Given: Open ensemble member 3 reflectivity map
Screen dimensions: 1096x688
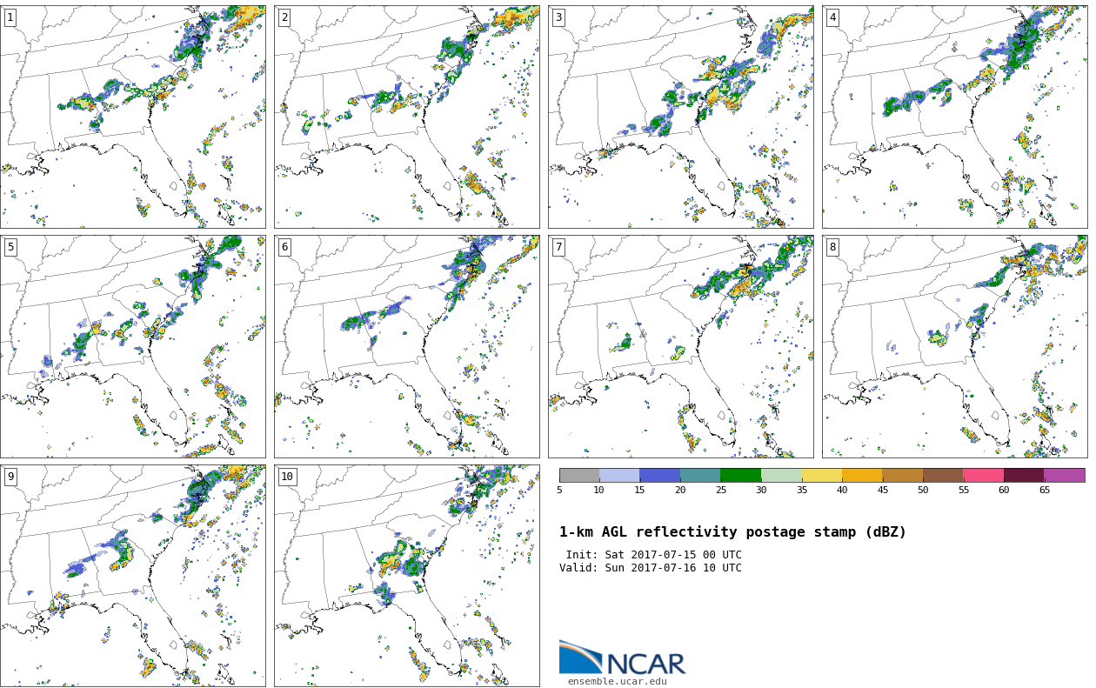Looking at the screenshot, I should (681, 117).
